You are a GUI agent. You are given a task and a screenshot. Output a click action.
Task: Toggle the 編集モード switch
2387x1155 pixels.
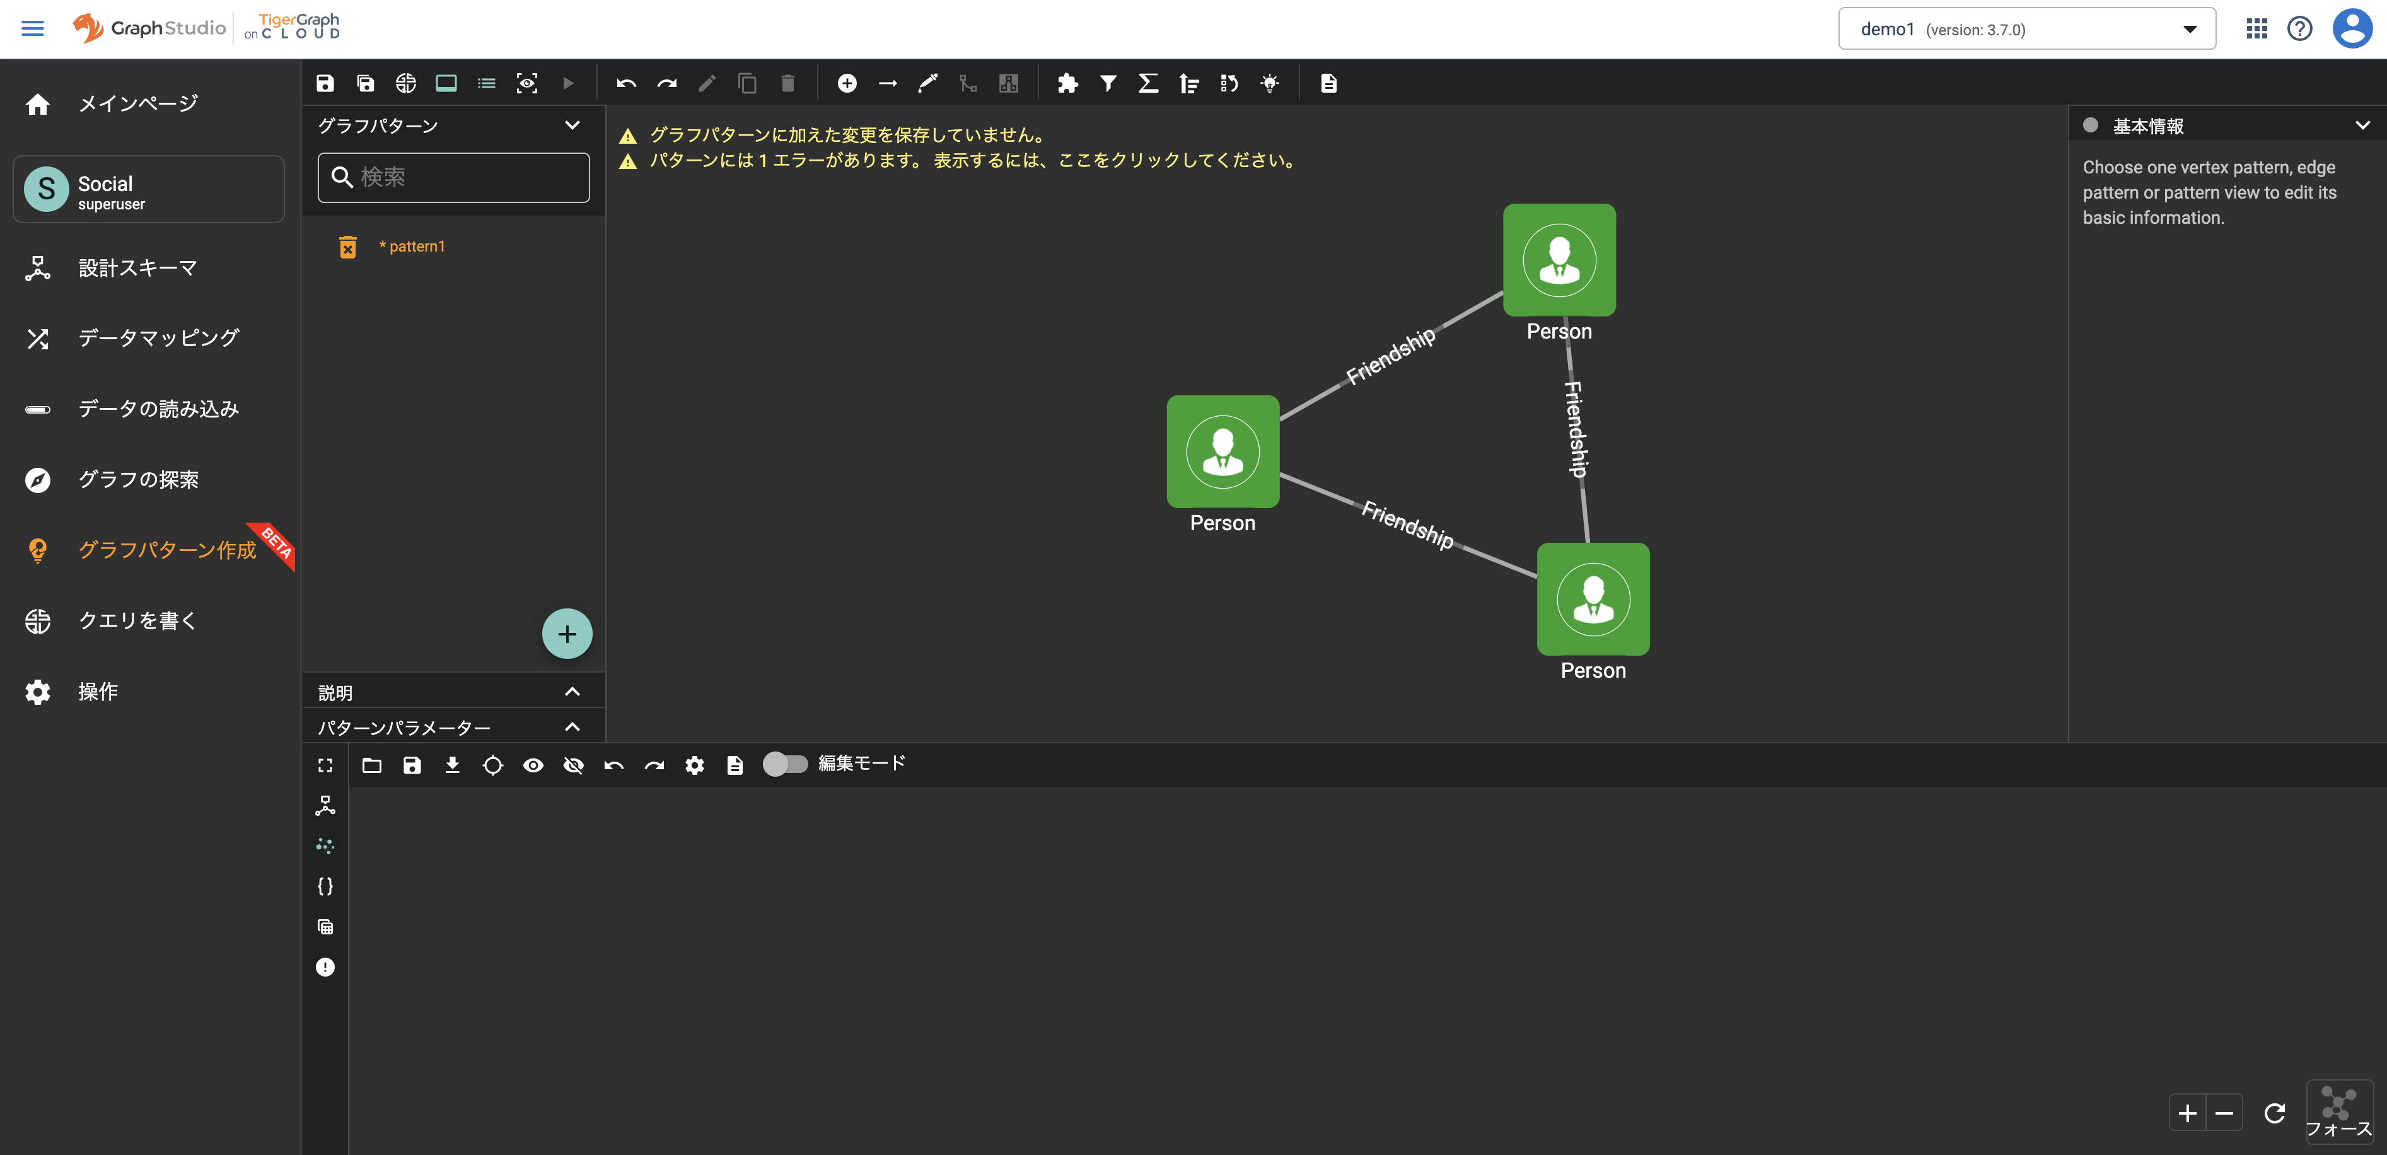click(x=784, y=764)
